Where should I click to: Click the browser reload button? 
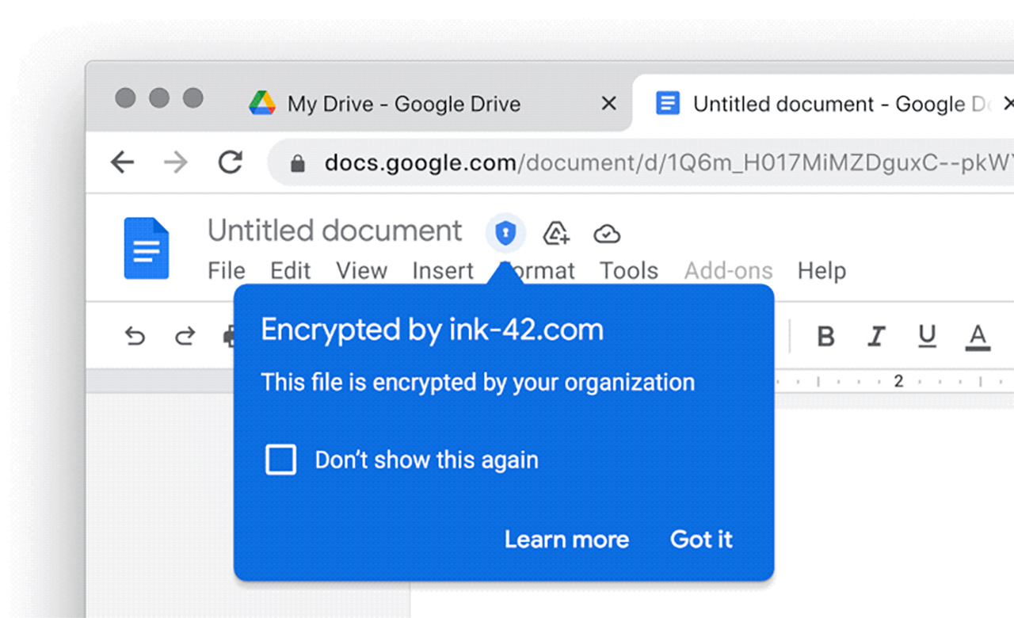231,163
